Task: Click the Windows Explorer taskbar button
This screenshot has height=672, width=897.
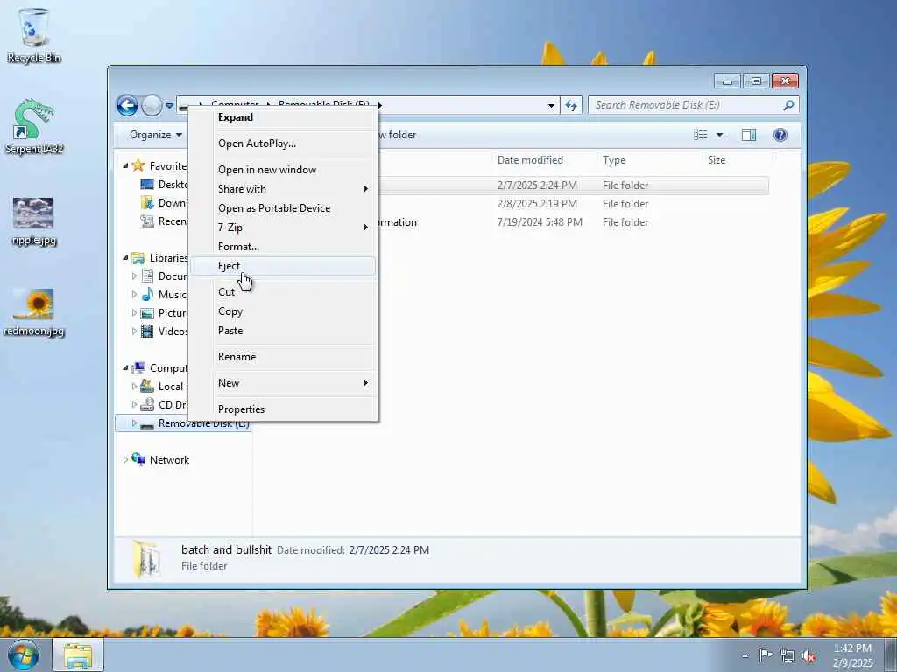Action: (78, 654)
